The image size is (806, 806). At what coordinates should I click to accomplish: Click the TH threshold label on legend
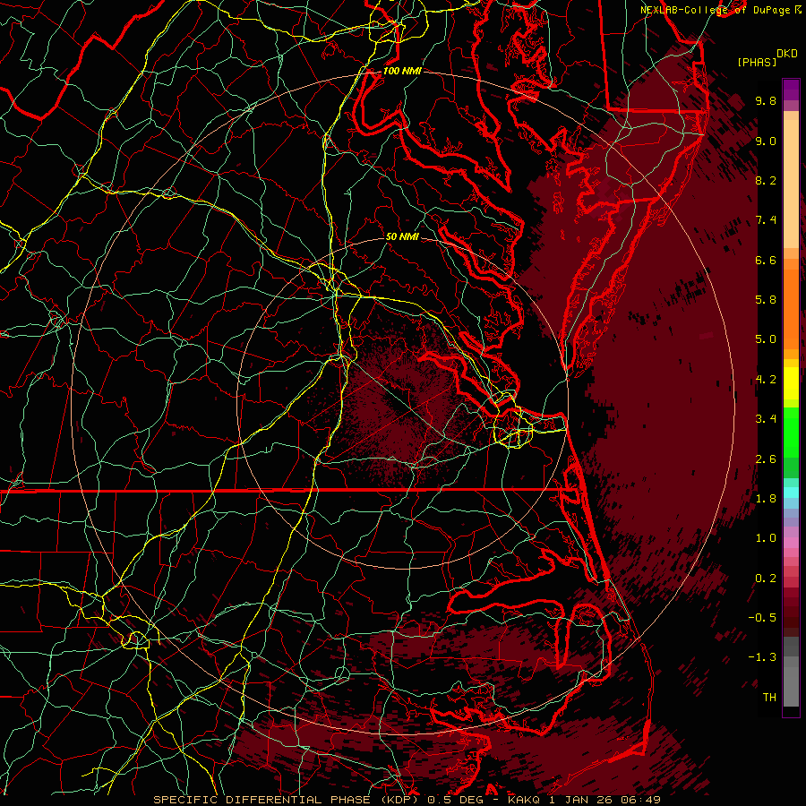tap(769, 698)
